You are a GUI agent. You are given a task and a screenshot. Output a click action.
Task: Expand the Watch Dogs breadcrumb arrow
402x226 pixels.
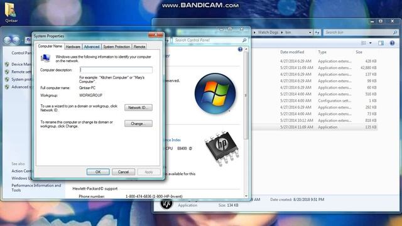[282, 33]
